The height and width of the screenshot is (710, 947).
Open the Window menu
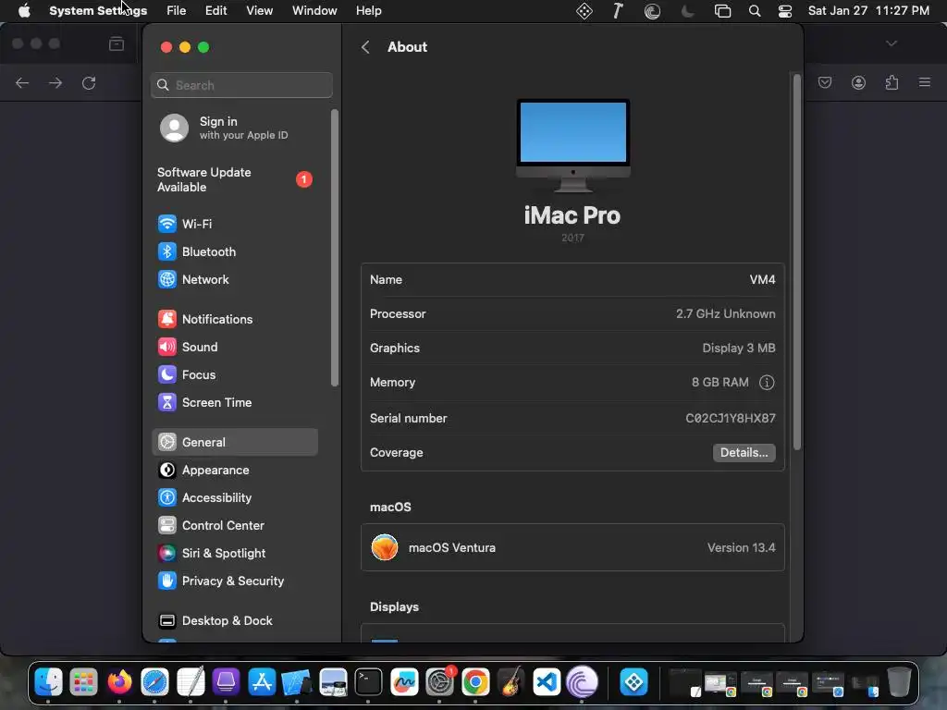314,11
